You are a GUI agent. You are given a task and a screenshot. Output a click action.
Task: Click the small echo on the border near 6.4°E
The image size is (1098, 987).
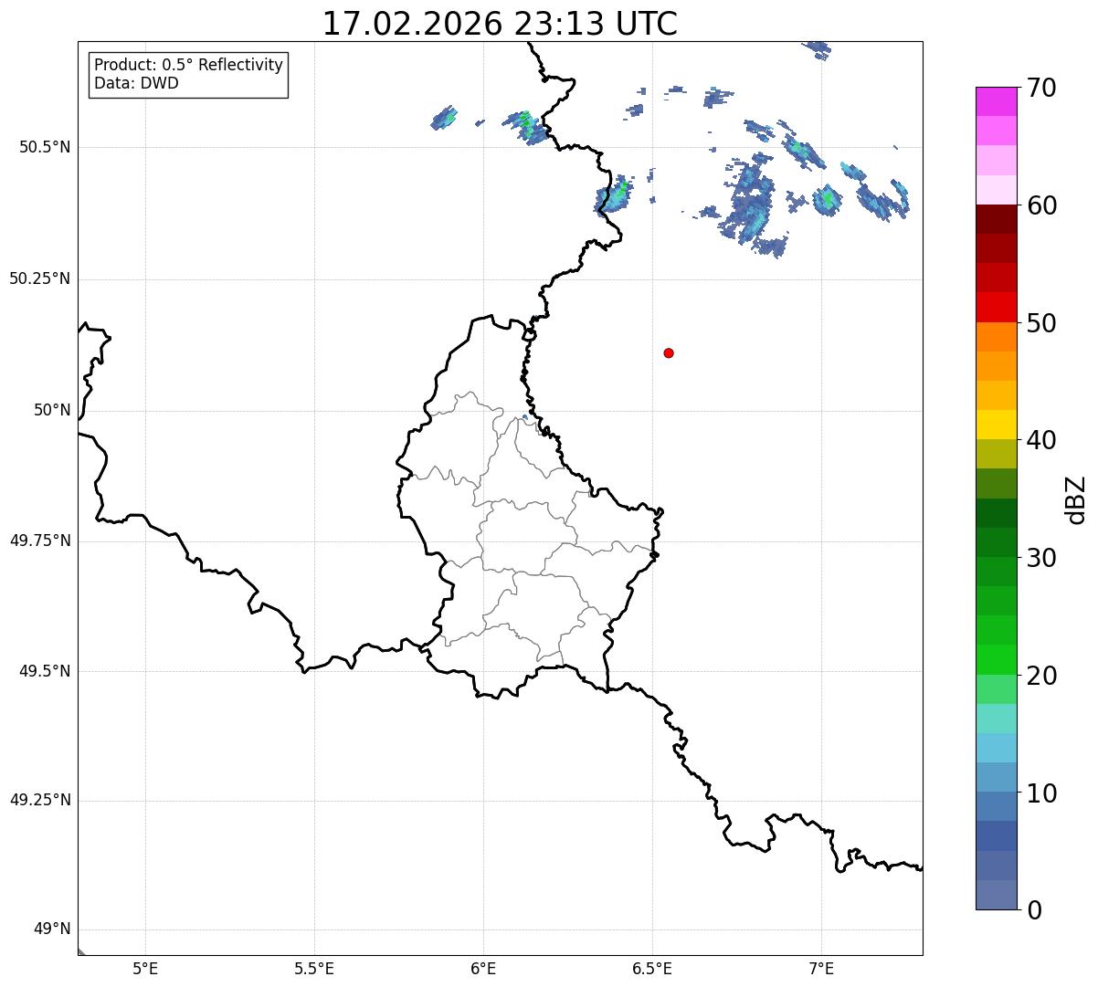pos(616,194)
